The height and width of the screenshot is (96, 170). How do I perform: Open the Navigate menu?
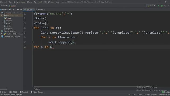[16, 2]
